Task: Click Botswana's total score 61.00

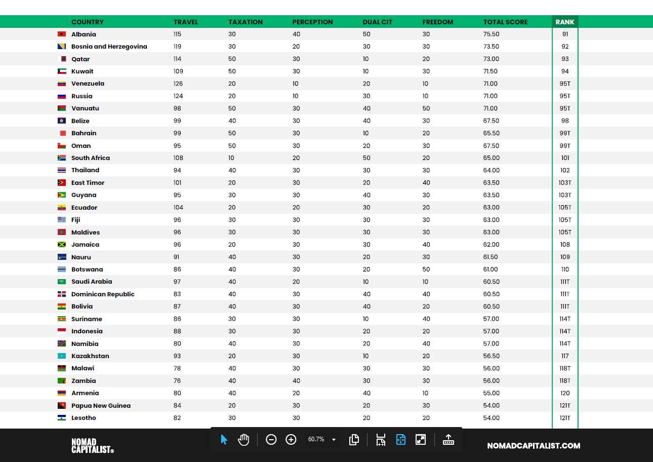Action: click(x=491, y=269)
